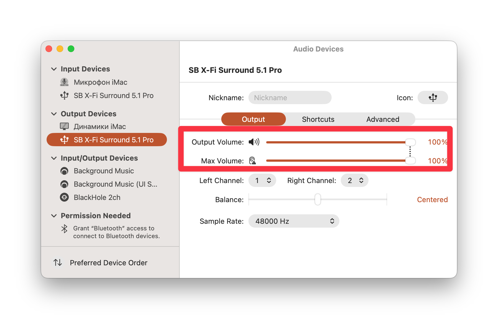This screenshot has width=498, height=319.
Task: Click the Bluetooth permission icon
Action: (64, 229)
